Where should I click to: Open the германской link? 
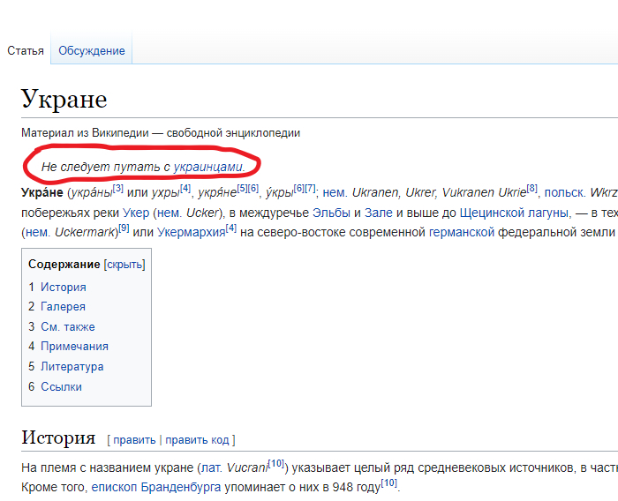pyautogui.click(x=462, y=232)
